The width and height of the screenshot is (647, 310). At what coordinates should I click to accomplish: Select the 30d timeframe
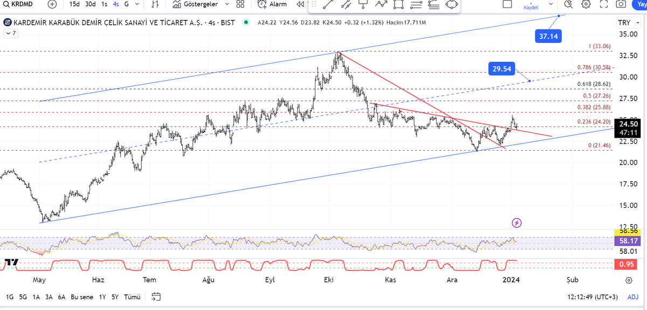[91, 4]
